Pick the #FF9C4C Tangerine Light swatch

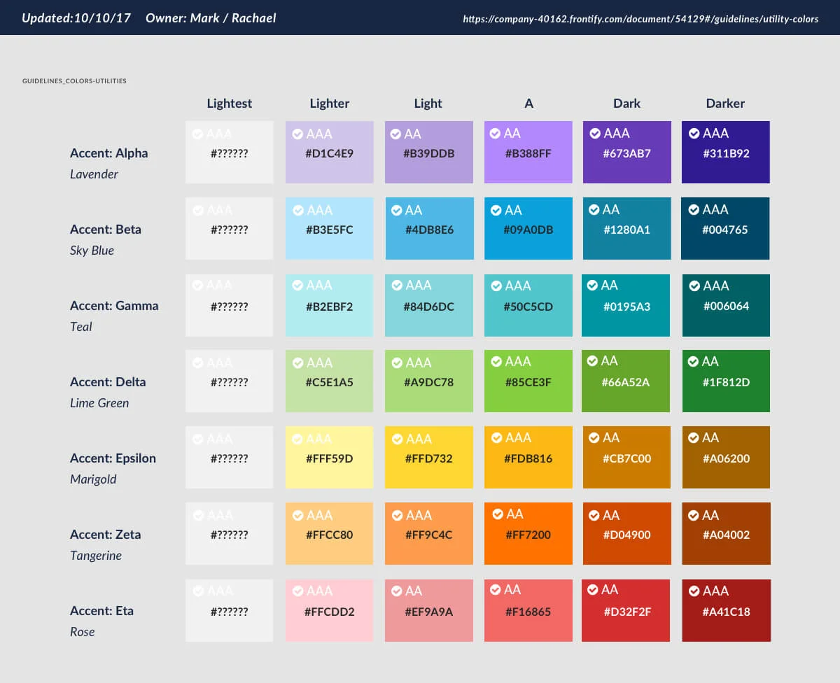[x=429, y=533]
